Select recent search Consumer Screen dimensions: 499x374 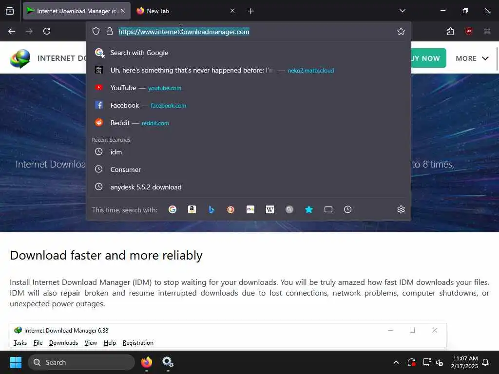(248, 169)
